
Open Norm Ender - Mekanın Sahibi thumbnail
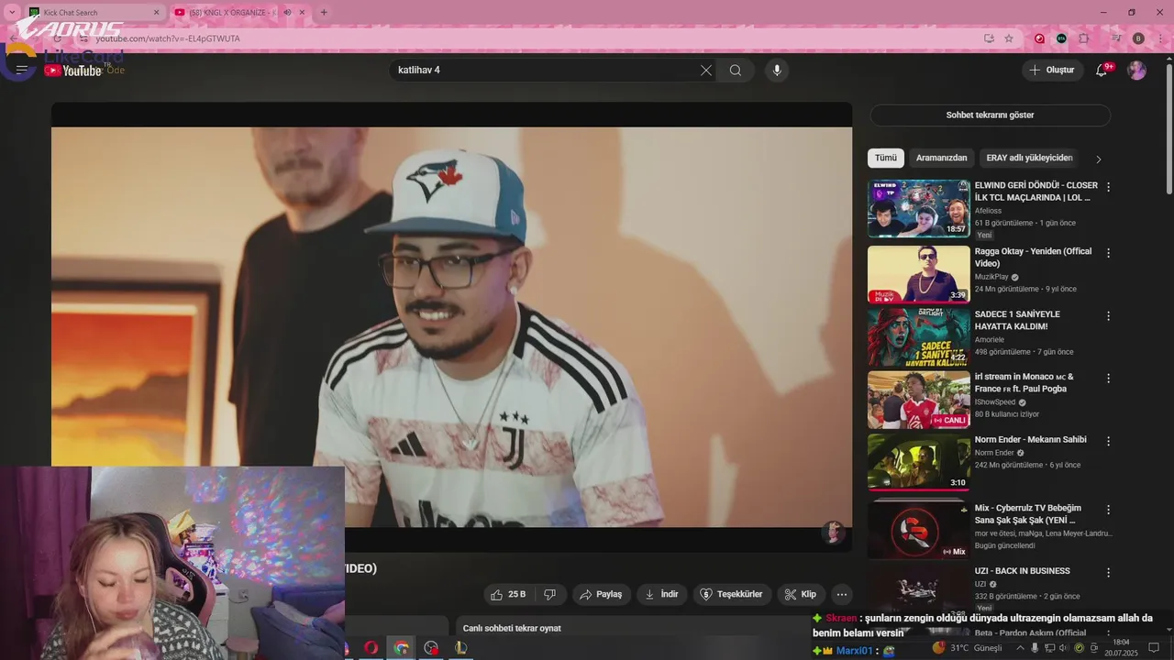coord(919,462)
